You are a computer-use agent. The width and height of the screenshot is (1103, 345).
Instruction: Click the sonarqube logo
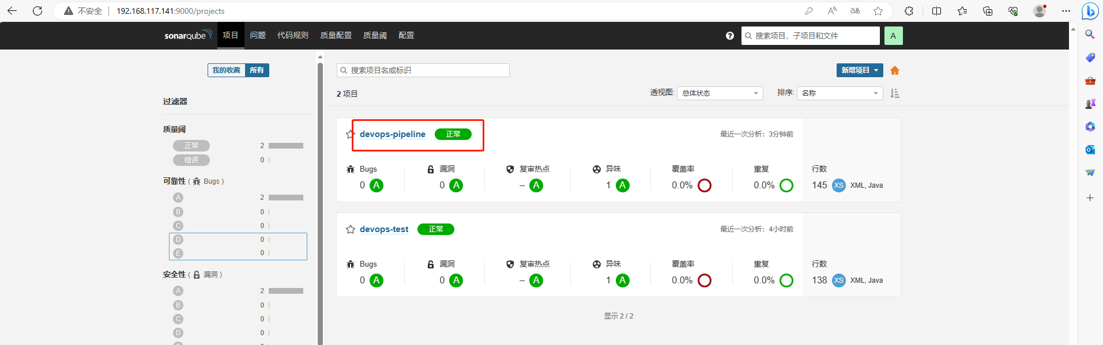click(188, 36)
